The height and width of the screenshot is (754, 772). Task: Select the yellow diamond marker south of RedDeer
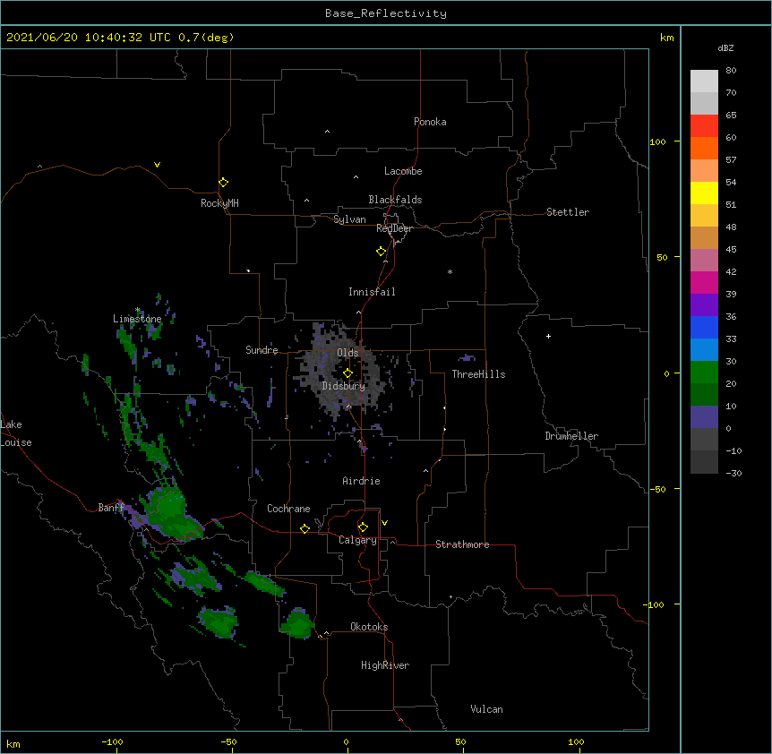point(381,252)
